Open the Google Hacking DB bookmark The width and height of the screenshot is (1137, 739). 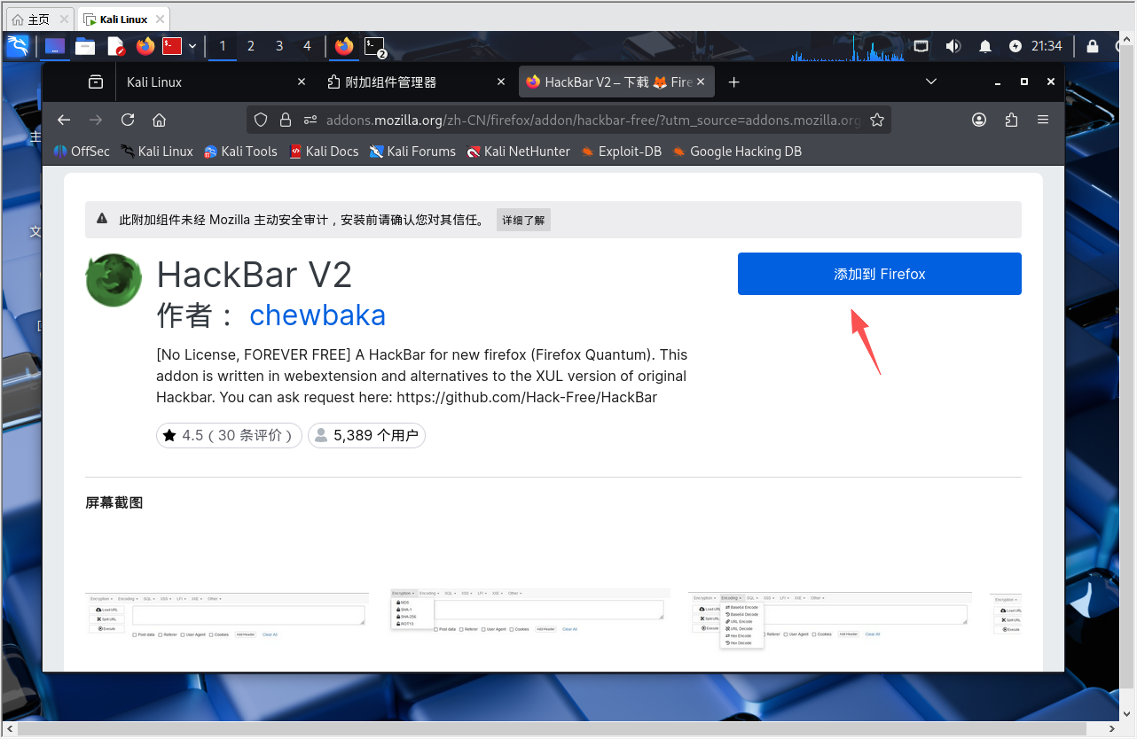(736, 152)
